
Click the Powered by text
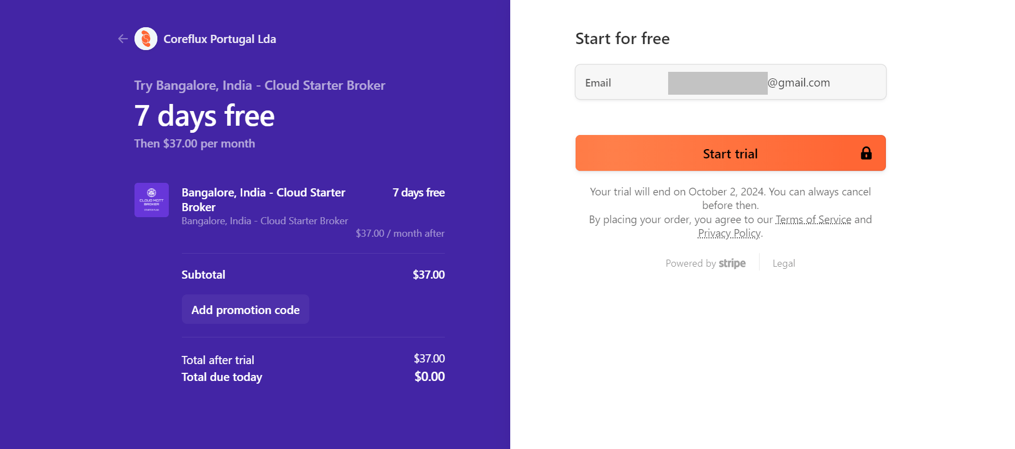click(x=690, y=263)
